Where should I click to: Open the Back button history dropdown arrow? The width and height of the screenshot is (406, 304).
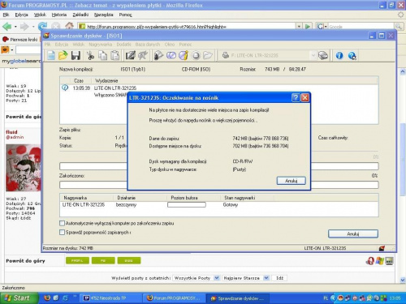click(15, 27)
